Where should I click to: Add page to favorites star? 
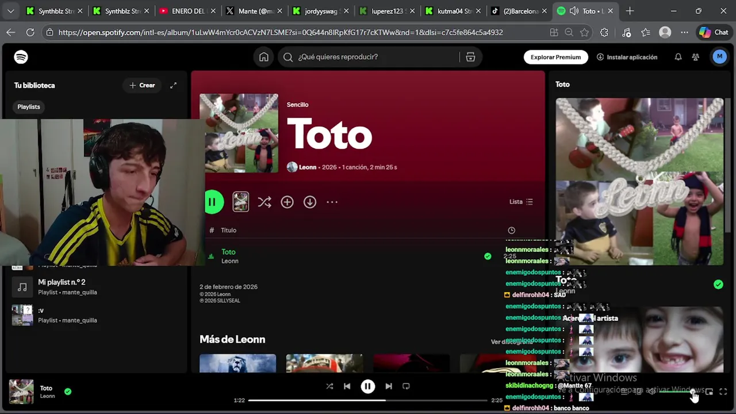[x=585, y=33]
